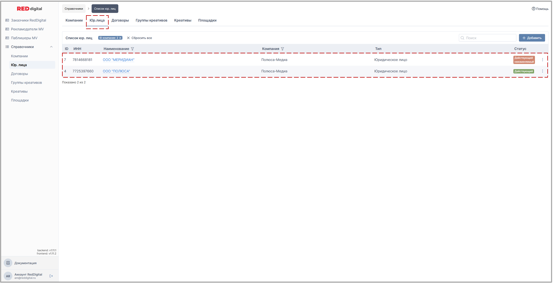The height and width of the screenshot is (283, 553).
Task: Collapse the Справочники sidebar section
Action: point(51,47)
